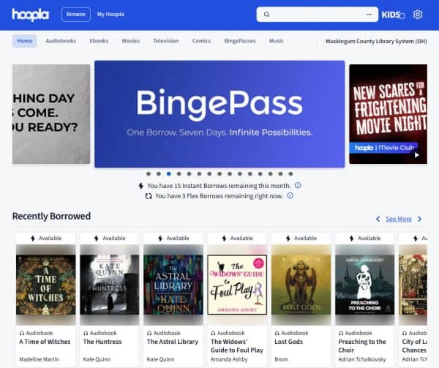This screenshot has height=368, width=439.
Task: Select the eighth carousel dot
Action: pyautogui.click(x=219, y=174)
